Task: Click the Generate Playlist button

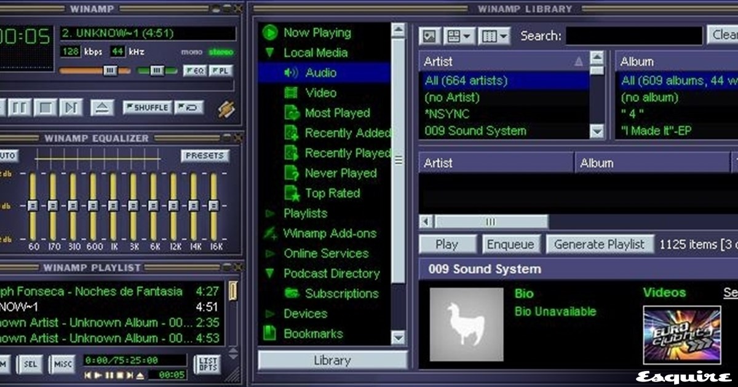Action: (599, 244)
